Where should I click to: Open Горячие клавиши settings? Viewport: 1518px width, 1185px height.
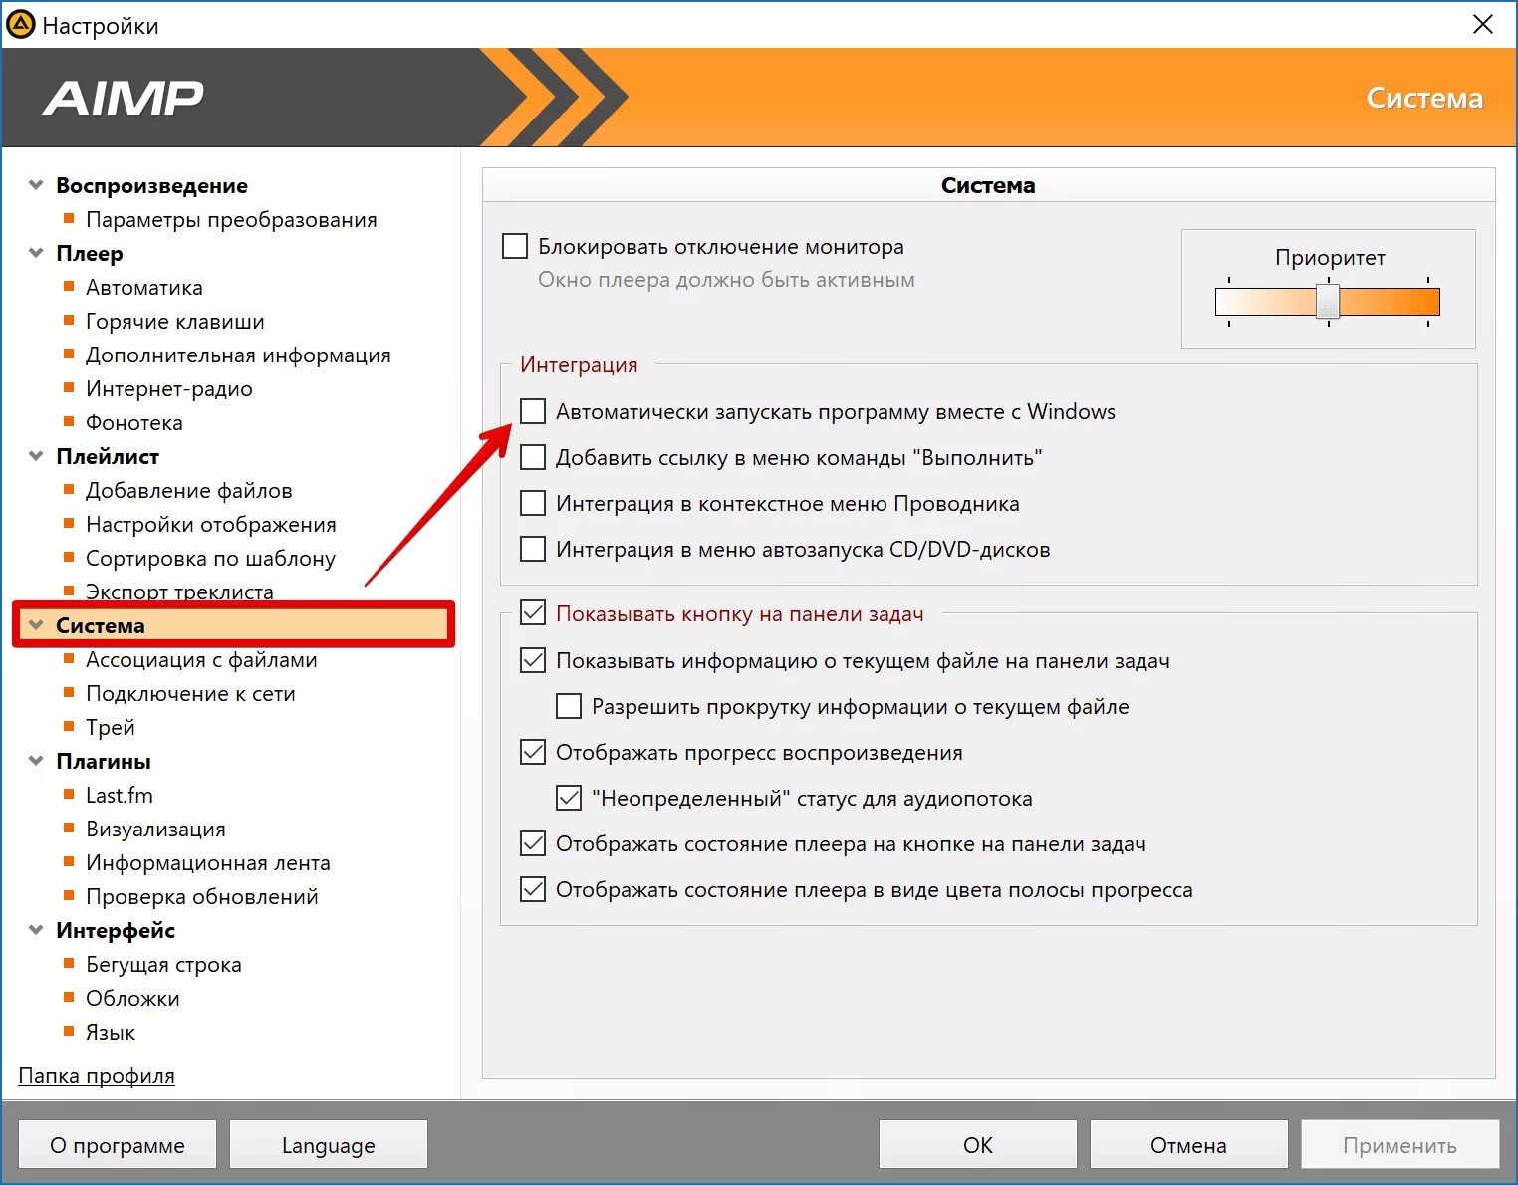175,321
